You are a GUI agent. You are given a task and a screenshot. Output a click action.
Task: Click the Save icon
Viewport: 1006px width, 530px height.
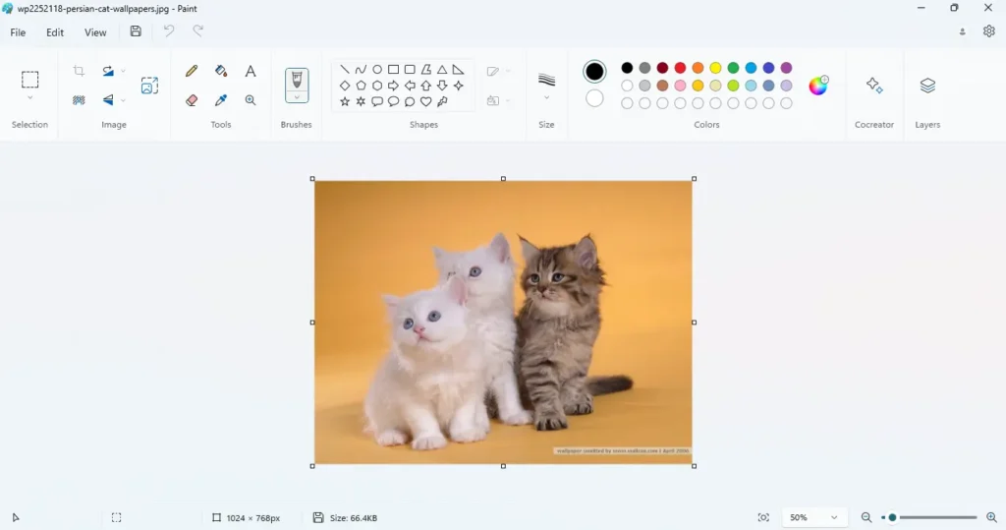pyautogui.click(x=136, y=30)
